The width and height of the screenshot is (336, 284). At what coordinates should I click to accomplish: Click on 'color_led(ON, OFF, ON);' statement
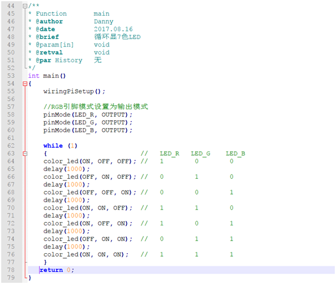point(87,224)
